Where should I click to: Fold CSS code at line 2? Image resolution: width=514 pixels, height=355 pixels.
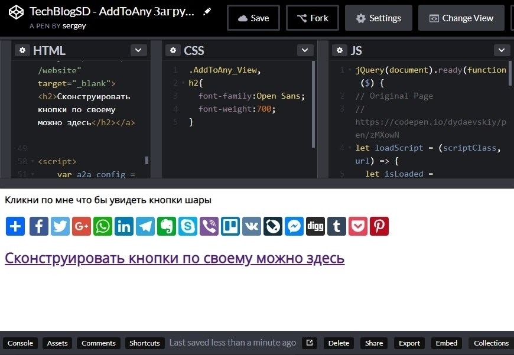pos(183,83)
